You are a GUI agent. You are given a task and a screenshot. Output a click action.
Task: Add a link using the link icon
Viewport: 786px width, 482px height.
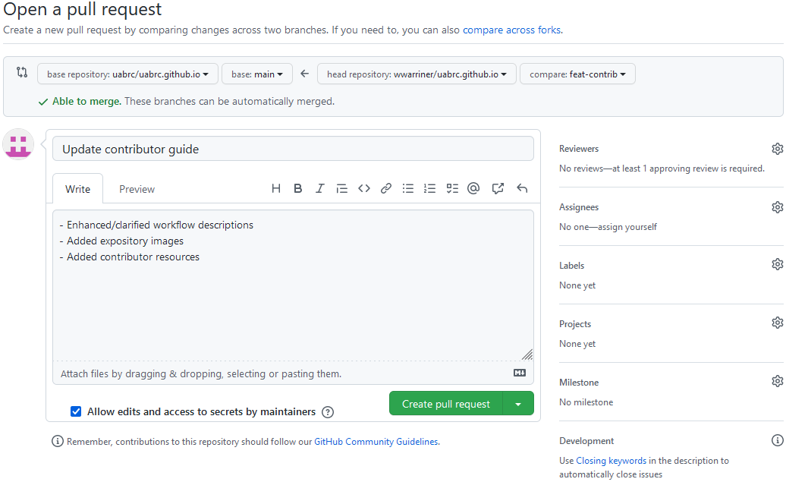click(x=386, y=189)
